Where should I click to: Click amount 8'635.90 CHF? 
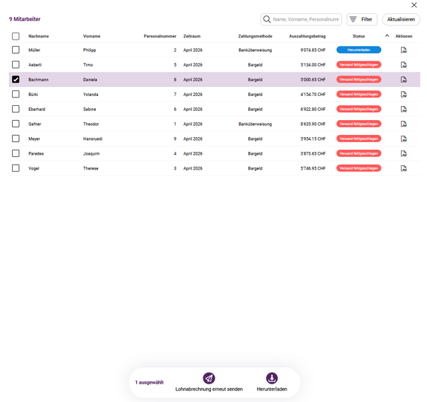tap(313, 124)
